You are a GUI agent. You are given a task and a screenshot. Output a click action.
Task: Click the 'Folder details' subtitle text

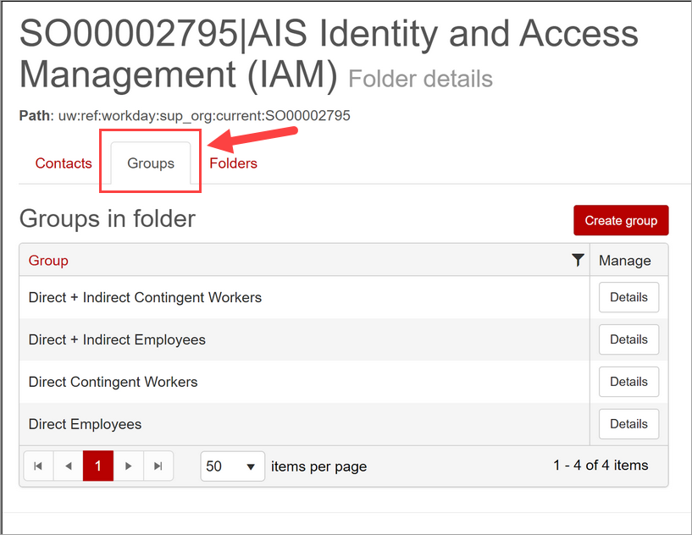(421, 79)
